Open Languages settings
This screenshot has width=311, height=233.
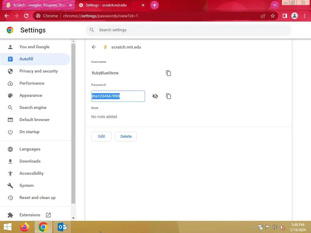35,149
